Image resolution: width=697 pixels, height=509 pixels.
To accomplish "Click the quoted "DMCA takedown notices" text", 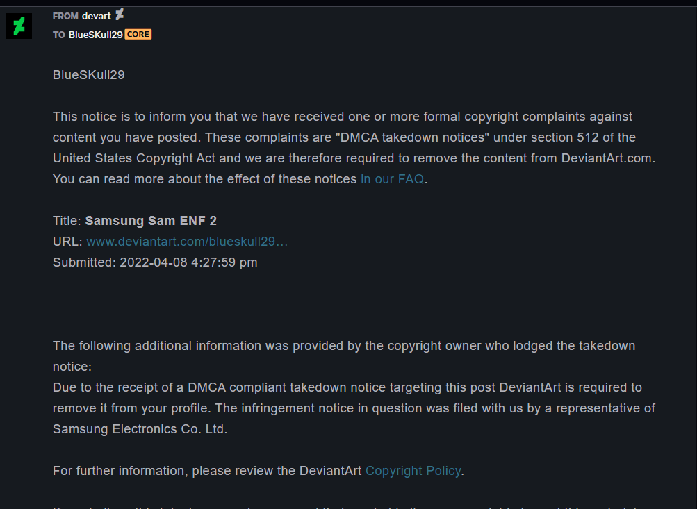I will 412,137.
